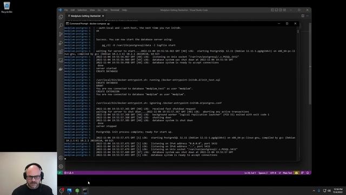Image resolution: width=346 pixels, height=195 pixels.
Task: Open the Remote Explorer view in sidebar
Action: pyautogui.click(x=61, y=60)
